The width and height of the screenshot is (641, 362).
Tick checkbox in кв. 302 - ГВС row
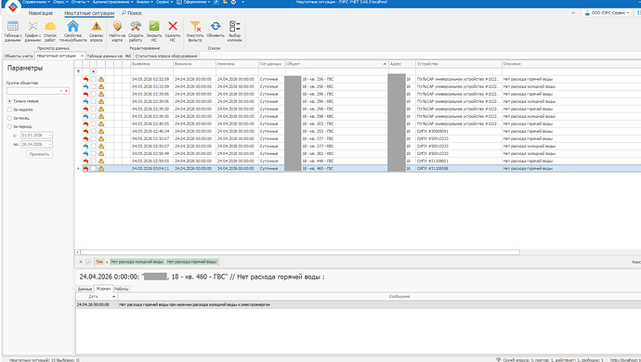(x=93, y=123)
